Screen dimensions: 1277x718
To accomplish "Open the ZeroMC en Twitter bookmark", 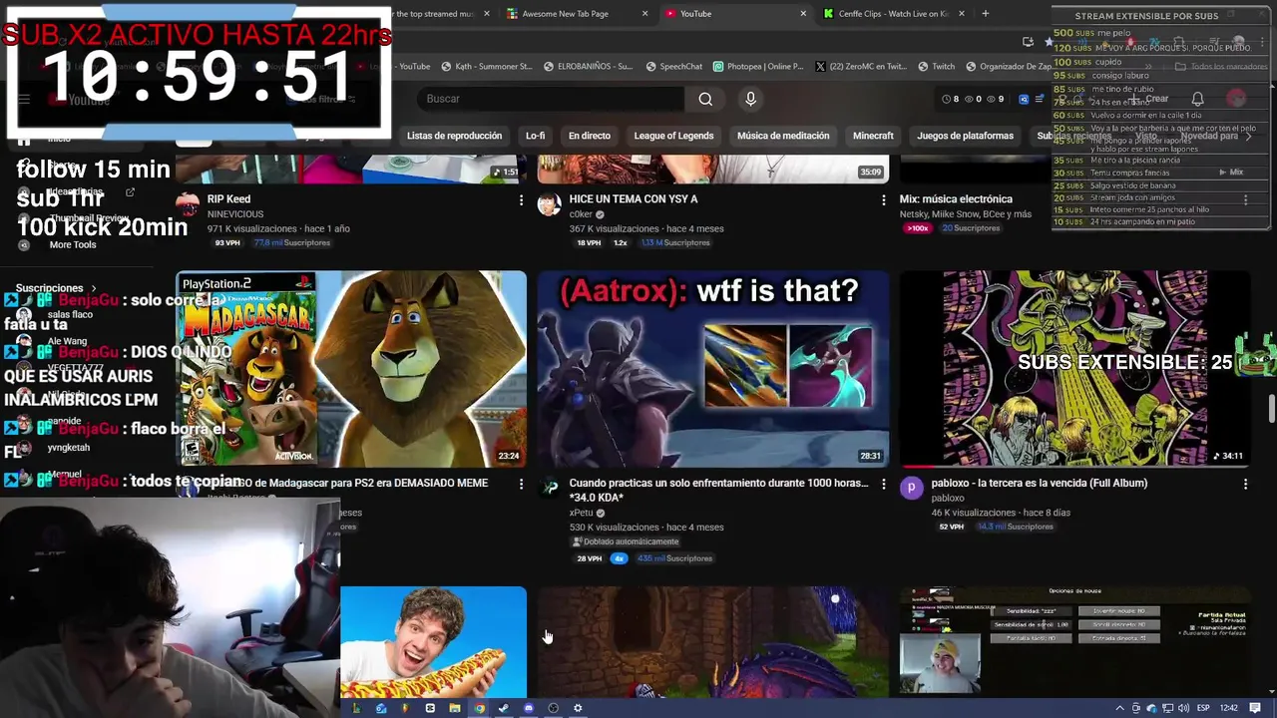I will pyautogui.click(x=861, y=67).
